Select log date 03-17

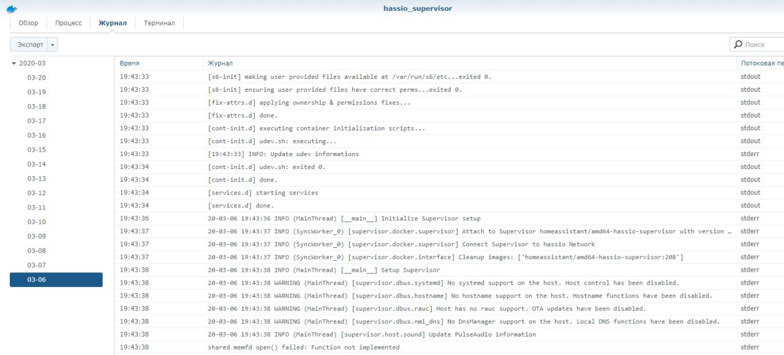37,121
